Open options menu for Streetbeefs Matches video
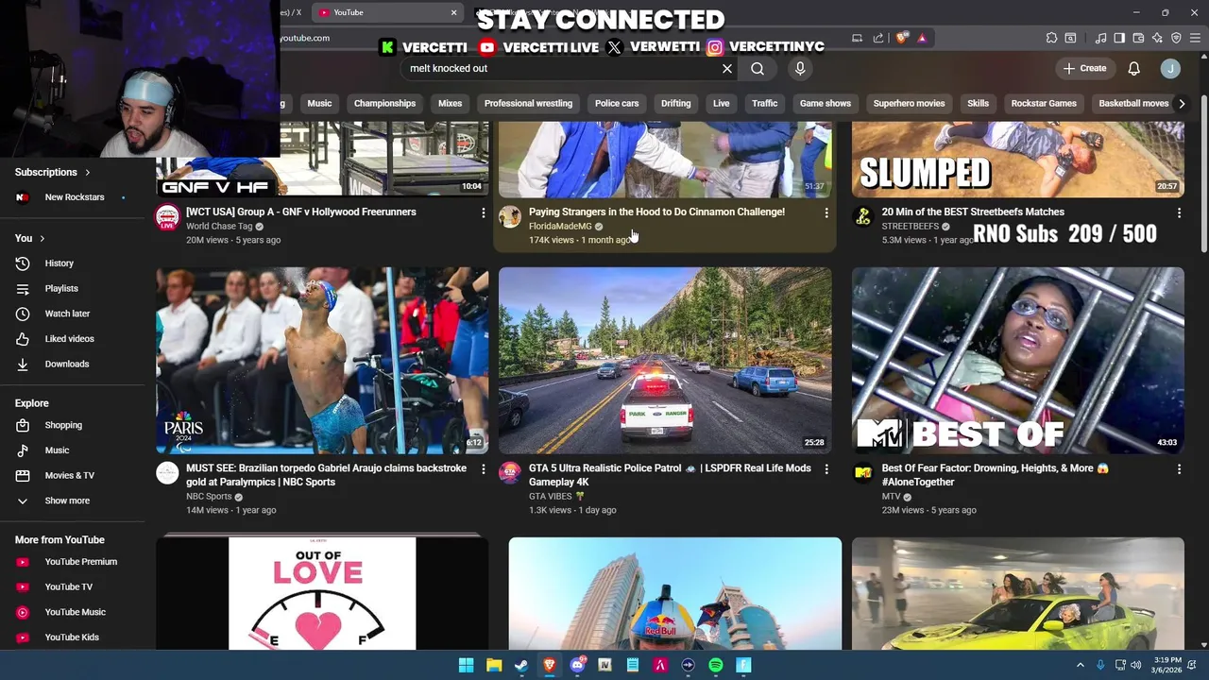Image resolution: width=1209 pixels, height=680 pixels. click(x=1179, y=213)
